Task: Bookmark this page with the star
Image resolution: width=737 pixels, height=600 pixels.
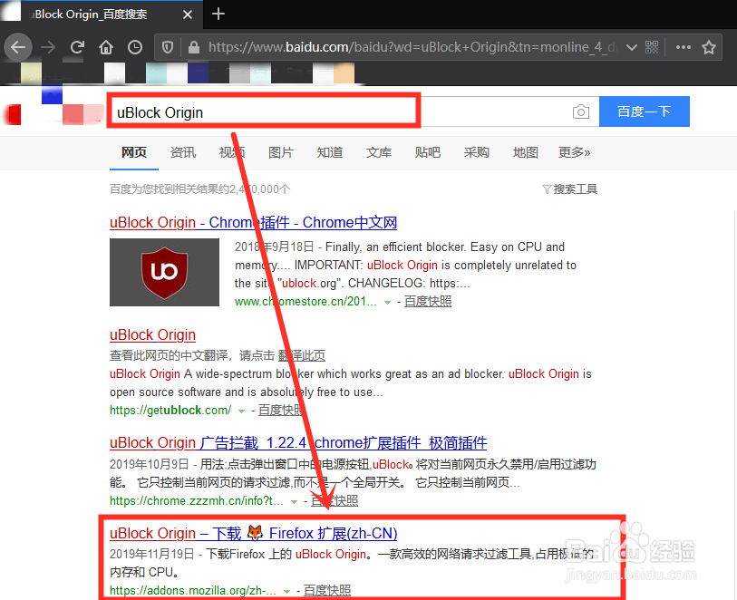Action: pos(709,47)
